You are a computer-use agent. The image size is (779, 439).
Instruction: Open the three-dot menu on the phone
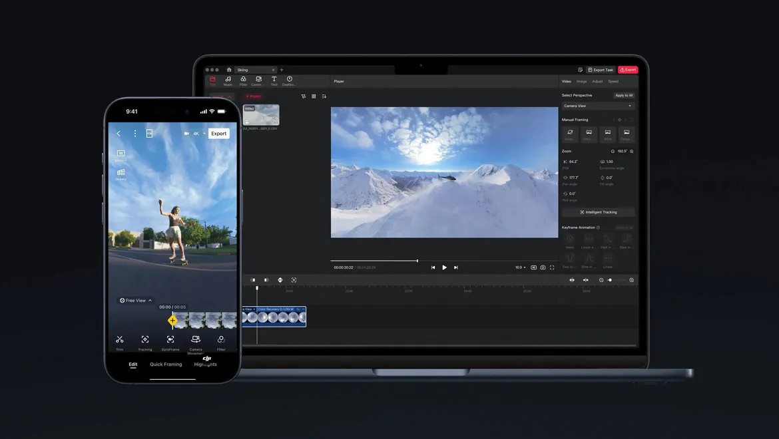pyautogui.click(x=134, y=134)
